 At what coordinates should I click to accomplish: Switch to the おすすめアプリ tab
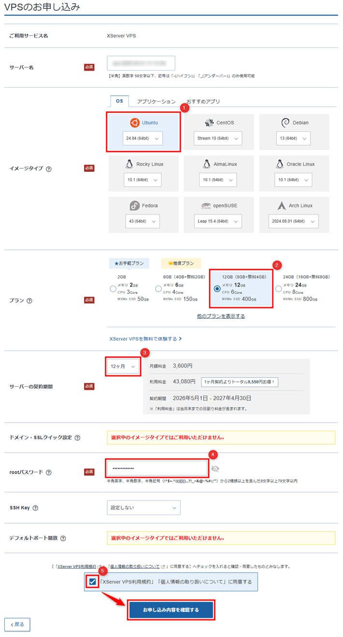(x=203, y=102)
